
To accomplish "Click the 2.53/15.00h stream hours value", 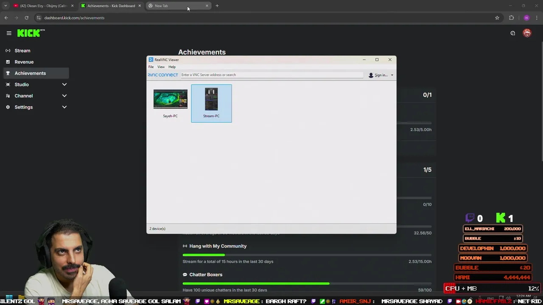I will point(420,262).
